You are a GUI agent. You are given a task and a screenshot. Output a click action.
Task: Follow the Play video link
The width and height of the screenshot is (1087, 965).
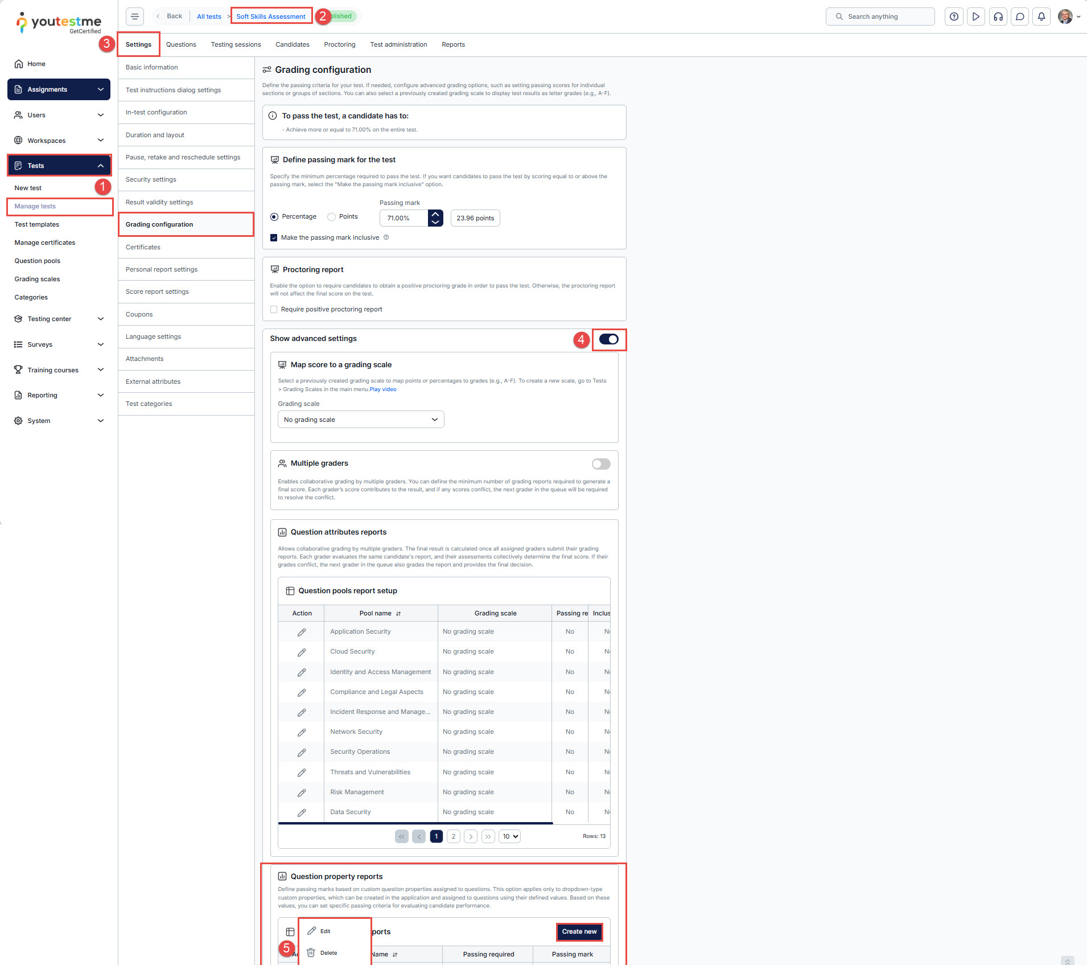(x=382, y=389)
